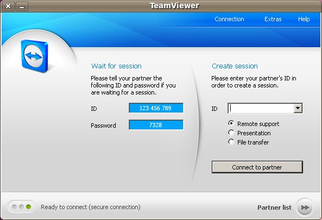Screen dimensions: 322x220
Task: Click the TeamViewer window title
Action: [174, 5]
